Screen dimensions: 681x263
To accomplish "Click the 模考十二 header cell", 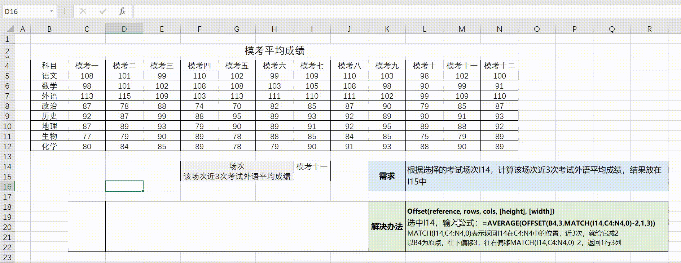I will 500,66.
